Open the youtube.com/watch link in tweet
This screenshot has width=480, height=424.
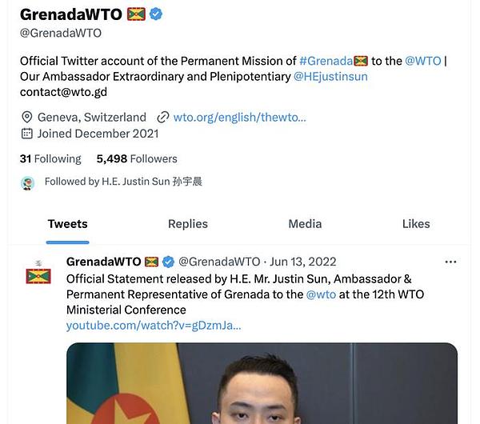pyautogui.click(x=154, y=326)
